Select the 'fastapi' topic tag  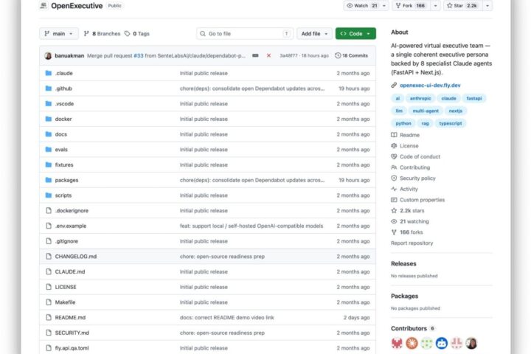click(473, 98)
